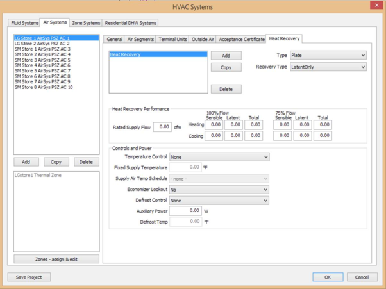The height and width of the screenshot is (289, 386).
Task: Click Add button beside Heat Recovery list
Action: 226,56
